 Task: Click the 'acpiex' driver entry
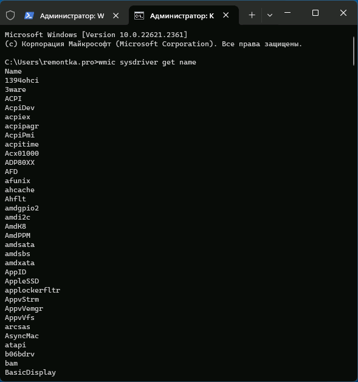tap(18, 117)
